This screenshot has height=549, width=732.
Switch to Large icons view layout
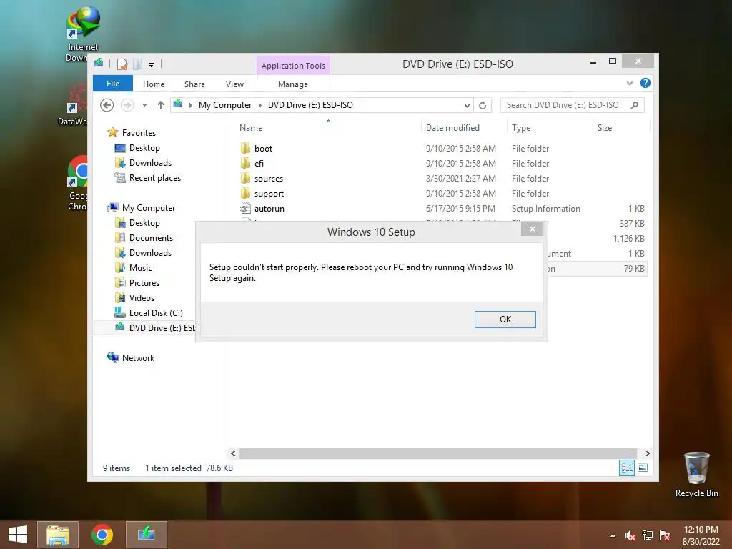click(x=643, y=468)
